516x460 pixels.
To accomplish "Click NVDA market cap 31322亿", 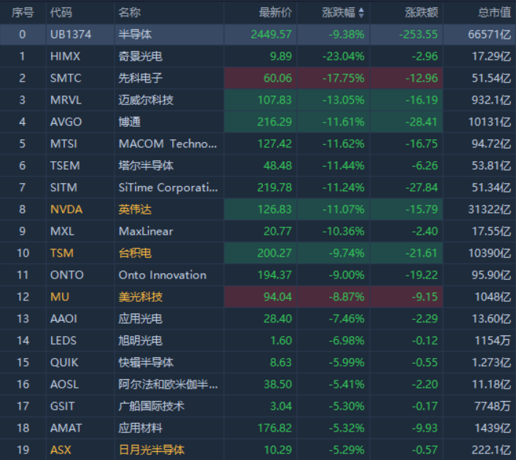I will [490, 209].
